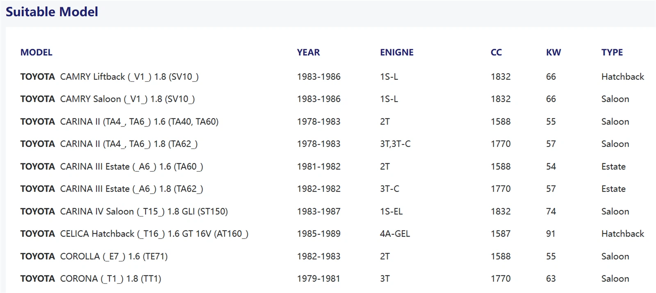Click year 1978-1983 in Carina II 1.6 row

[319, 122]
